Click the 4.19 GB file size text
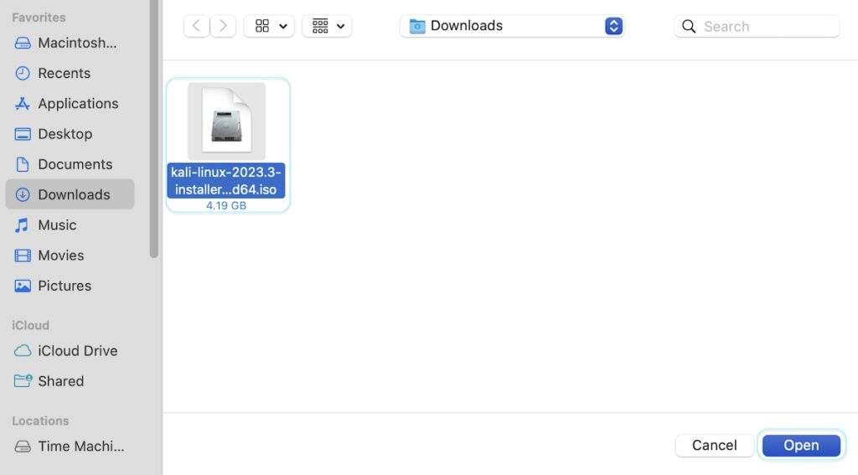This screenshot has width=858, height=475. 226,206
